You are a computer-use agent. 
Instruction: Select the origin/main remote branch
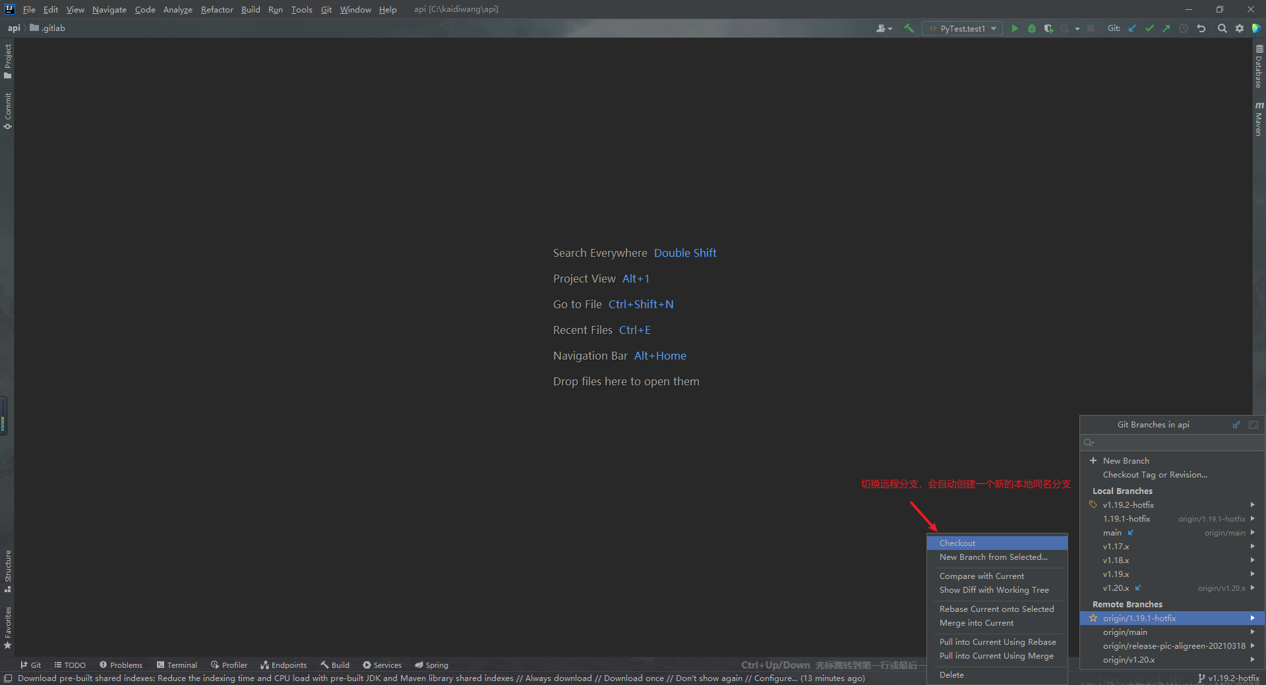[1172, 632]
